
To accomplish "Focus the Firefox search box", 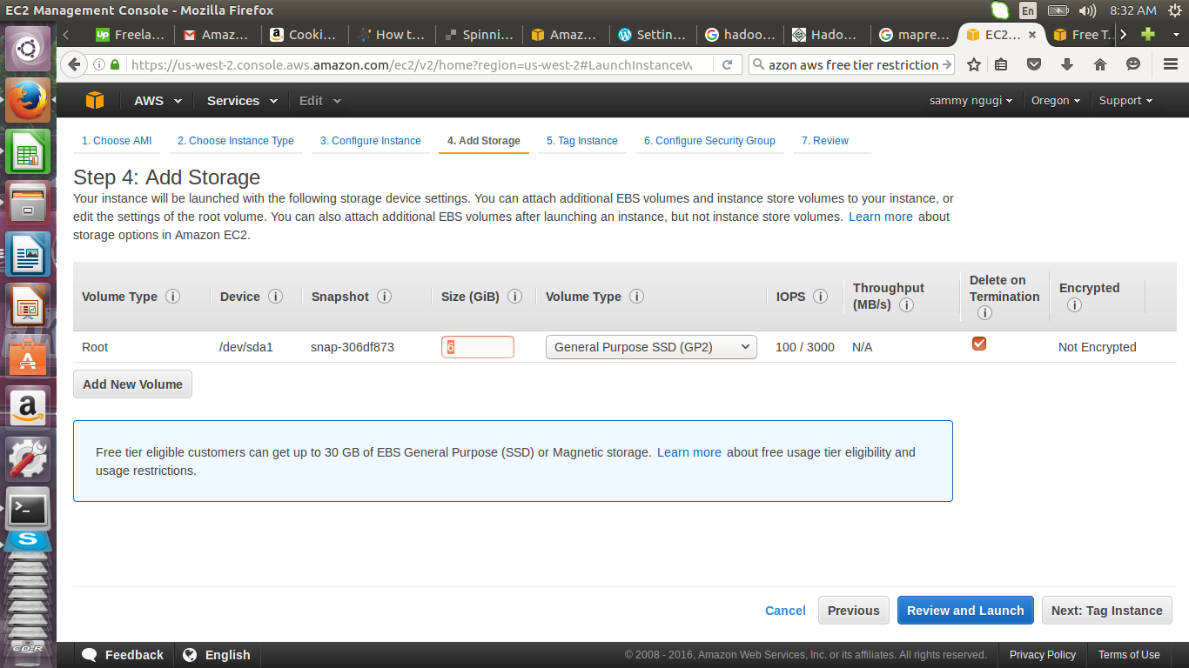I will pyautogui.click(x=852, y=65).
